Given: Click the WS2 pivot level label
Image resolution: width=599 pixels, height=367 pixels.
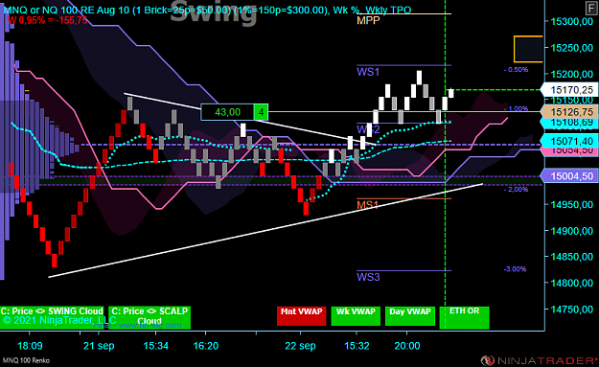Looking at the screenshot, I should [x=368, y=129].
